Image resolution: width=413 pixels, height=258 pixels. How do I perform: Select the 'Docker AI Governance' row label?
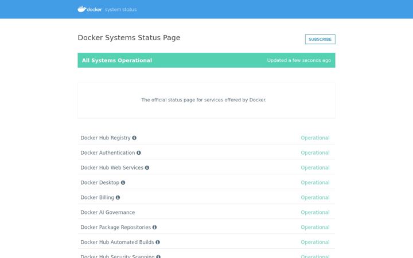click(107, 213)
